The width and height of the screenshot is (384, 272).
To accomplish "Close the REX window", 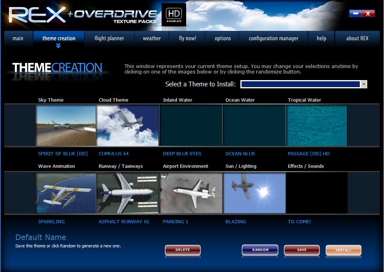I will [368, 14].
